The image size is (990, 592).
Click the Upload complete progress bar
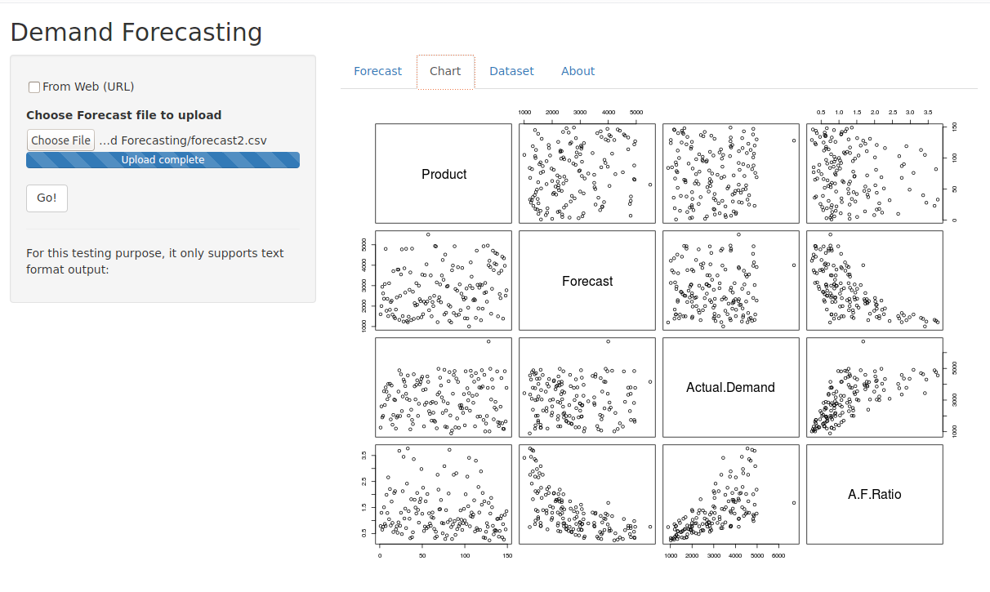coord(163,159)
